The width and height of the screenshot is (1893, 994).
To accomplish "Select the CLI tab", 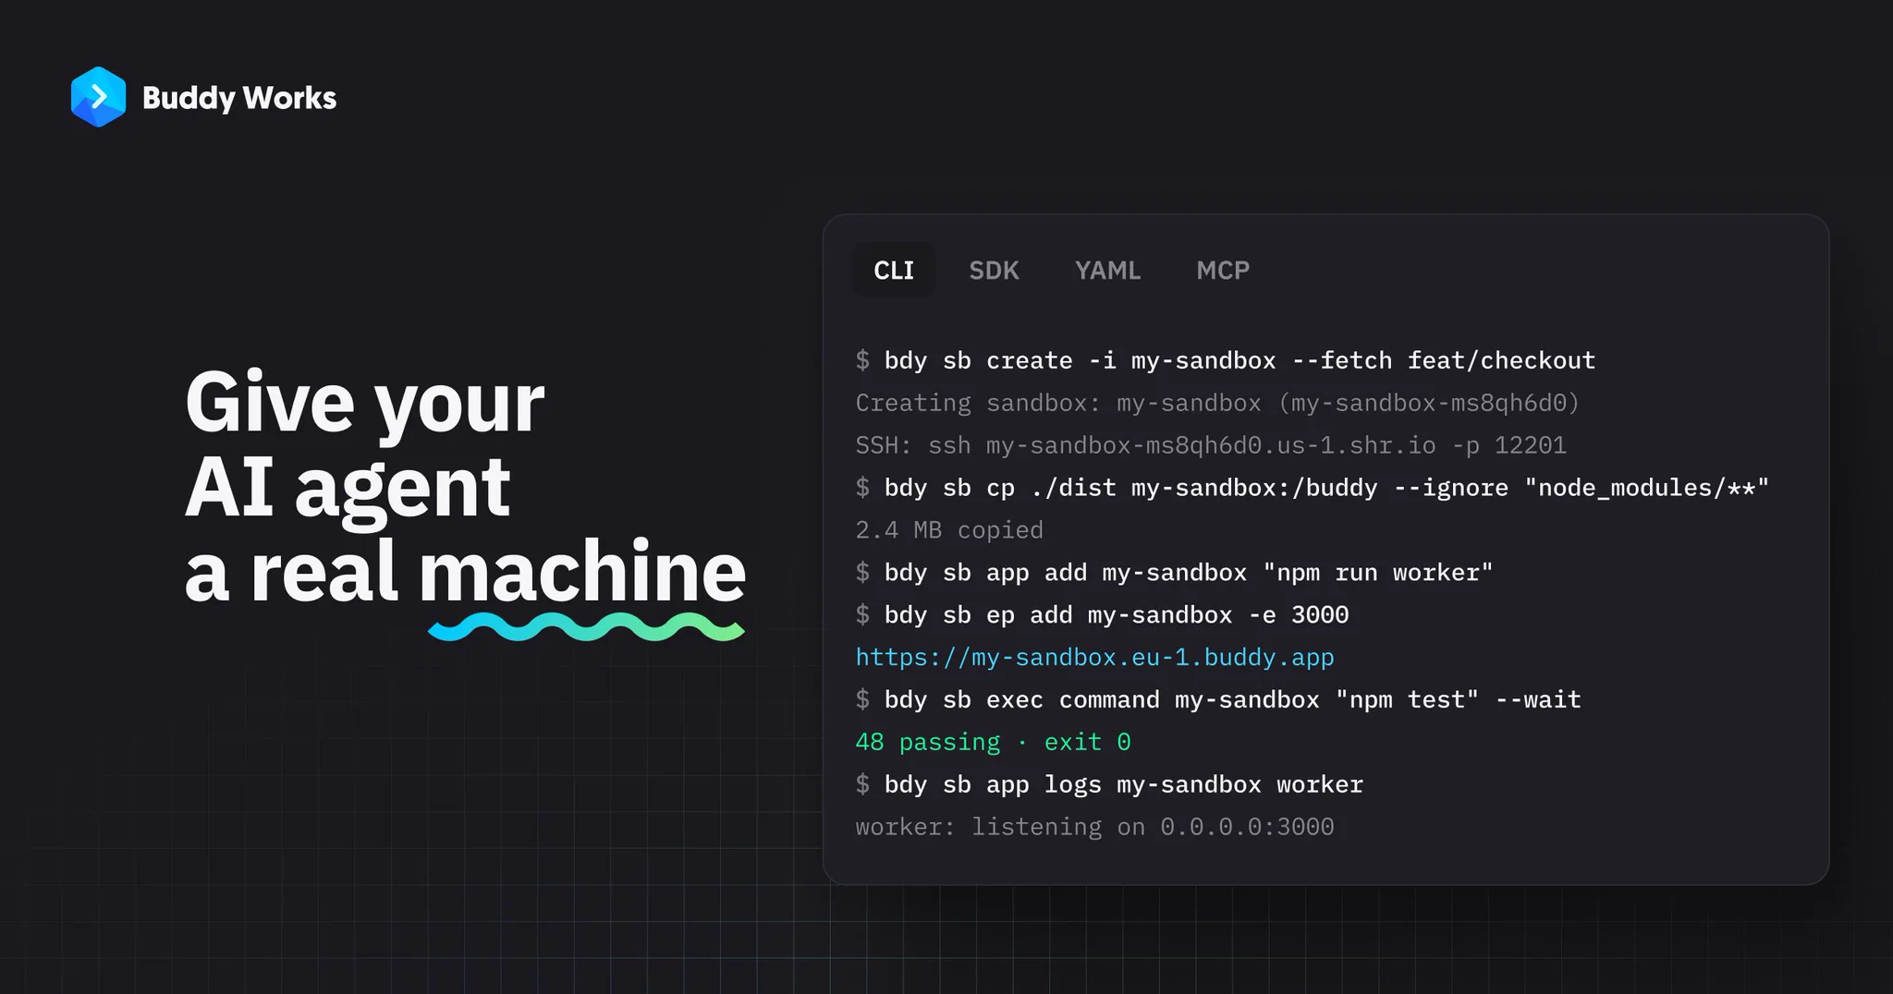I will [x=894, y=270].
